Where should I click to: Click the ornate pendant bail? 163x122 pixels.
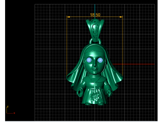tap(95, 30)
